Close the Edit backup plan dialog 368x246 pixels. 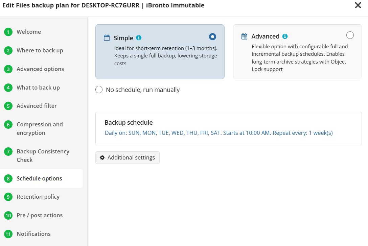click(x=358, y=5)
